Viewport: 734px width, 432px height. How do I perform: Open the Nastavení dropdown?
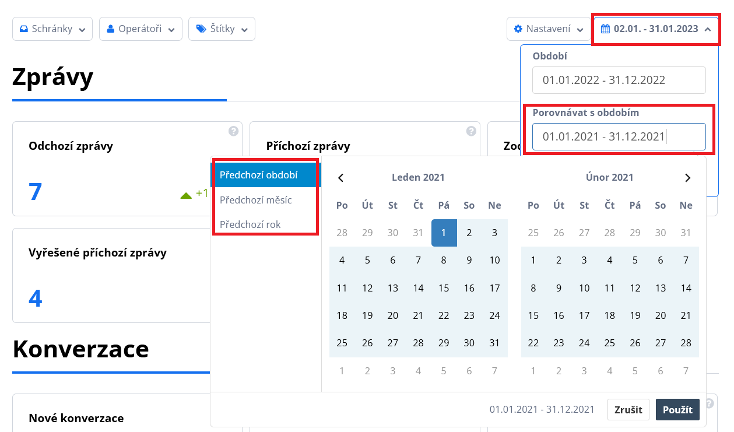point(548,29)
